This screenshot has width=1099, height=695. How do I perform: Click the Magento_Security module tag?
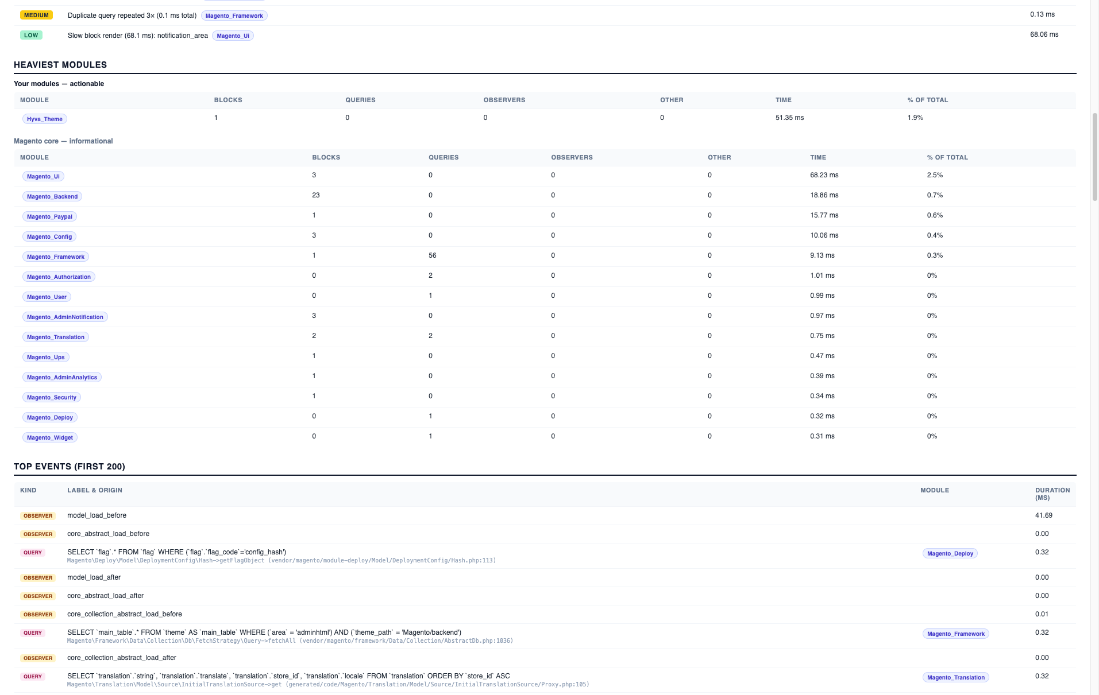coord(52,397)
